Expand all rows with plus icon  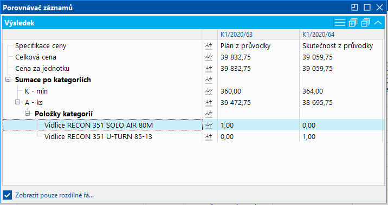pos(353,23)
